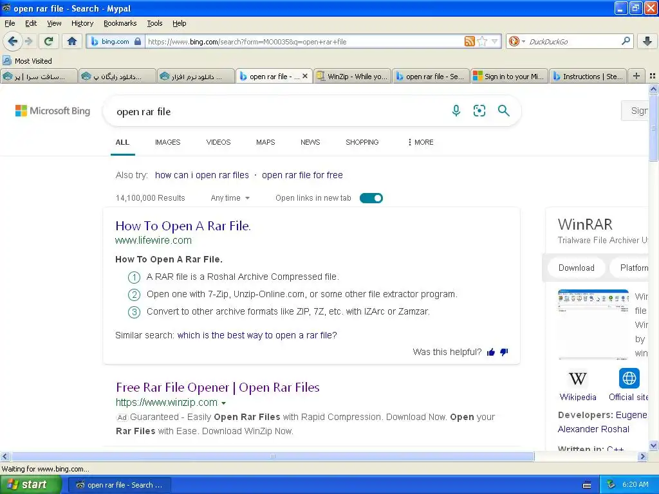
Task: Try 'how can i open rar files'
Action: 201,175
